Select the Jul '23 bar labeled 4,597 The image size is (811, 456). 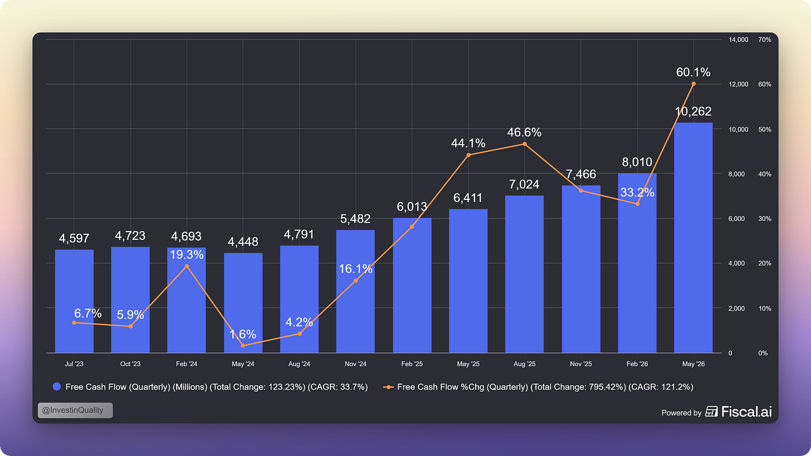click(x=74, y=301)
